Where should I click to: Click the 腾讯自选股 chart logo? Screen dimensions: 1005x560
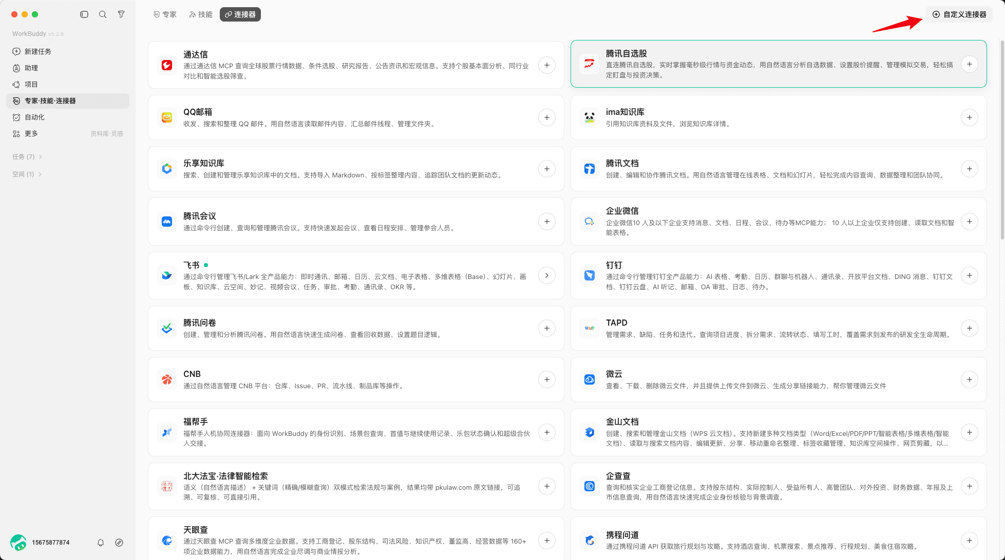[x=590, y=64]
